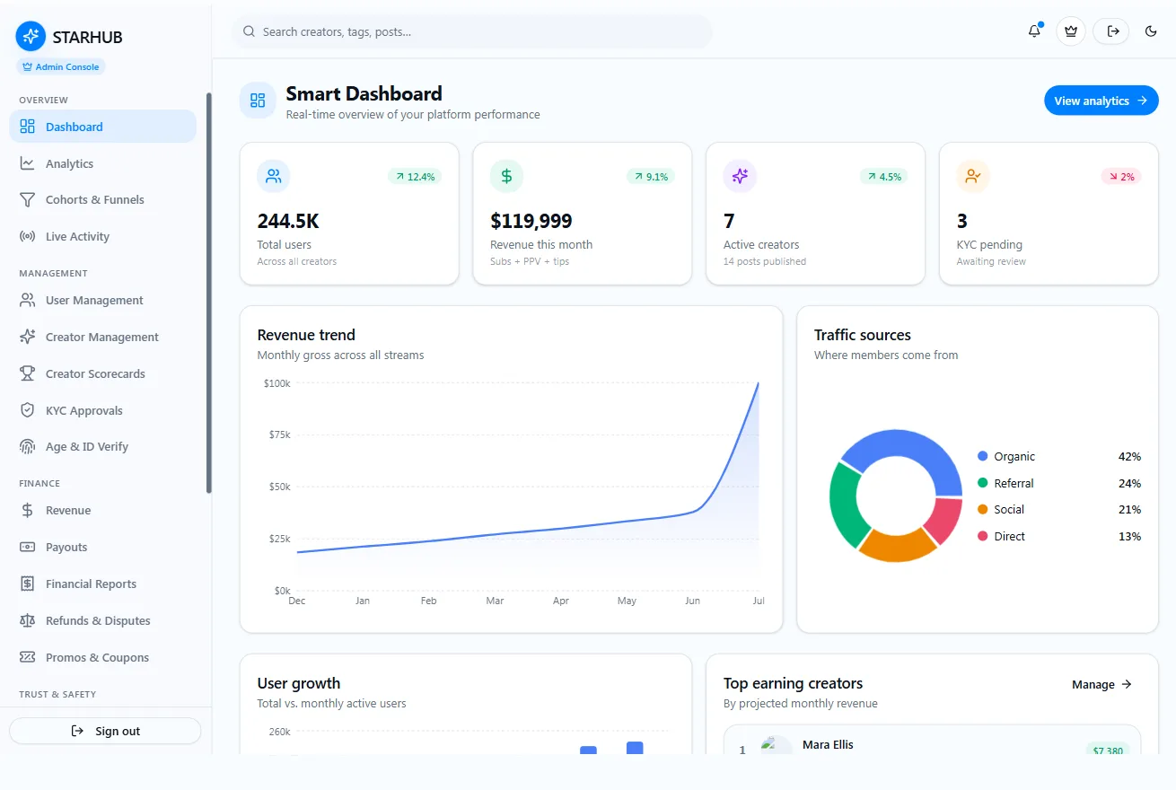Click the sidebar scrollbar
The image size is (1176, 790).
209,293
